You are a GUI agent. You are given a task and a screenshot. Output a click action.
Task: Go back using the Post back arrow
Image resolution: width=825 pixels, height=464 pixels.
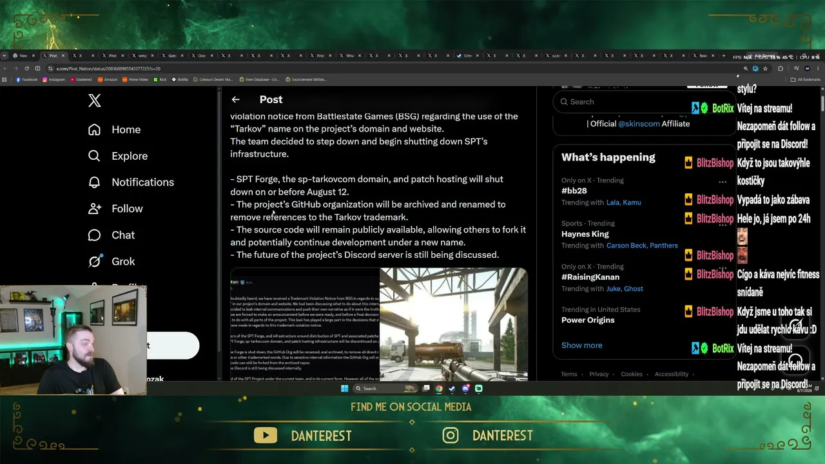click(235, 99)
